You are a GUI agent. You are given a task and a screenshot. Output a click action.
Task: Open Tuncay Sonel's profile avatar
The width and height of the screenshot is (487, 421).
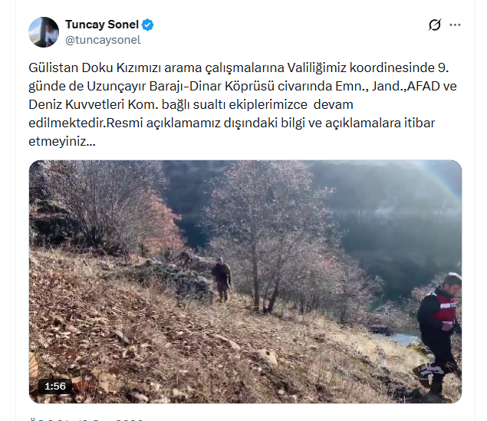(44, 32)
